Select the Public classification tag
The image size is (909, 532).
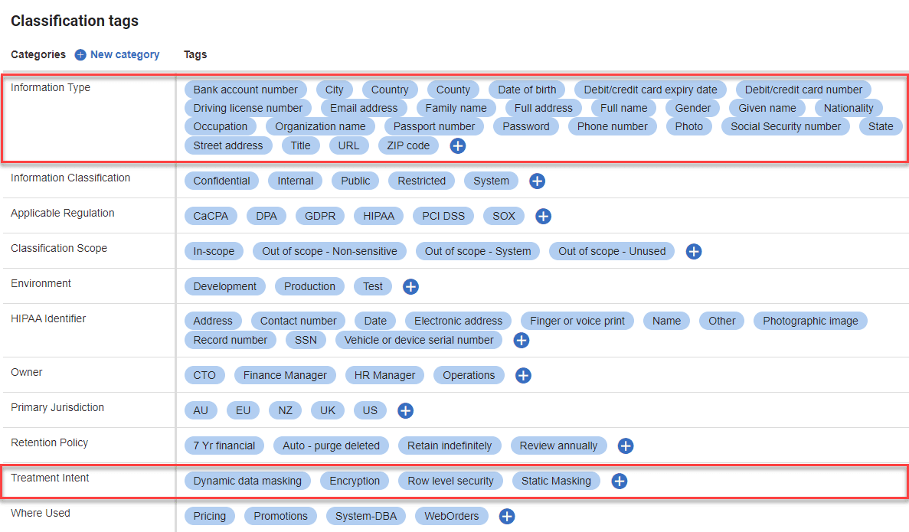point(355,181)
